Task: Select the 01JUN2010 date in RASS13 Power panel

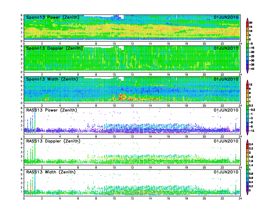Action: 226,110
